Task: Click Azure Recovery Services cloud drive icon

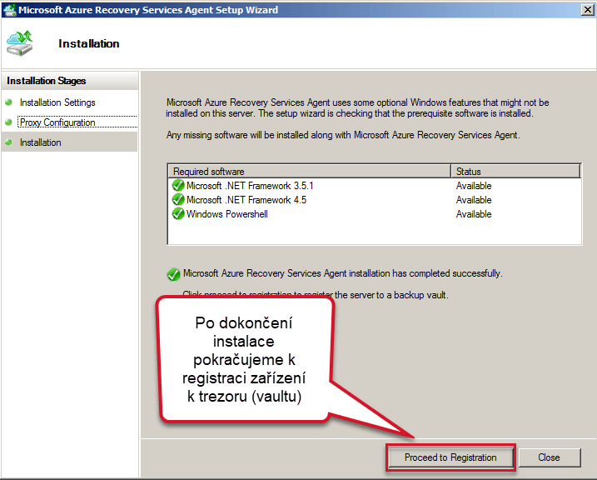Action: (x=20, y=43)
